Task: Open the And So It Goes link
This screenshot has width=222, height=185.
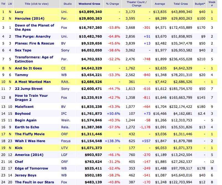Action: pos(29,68)
